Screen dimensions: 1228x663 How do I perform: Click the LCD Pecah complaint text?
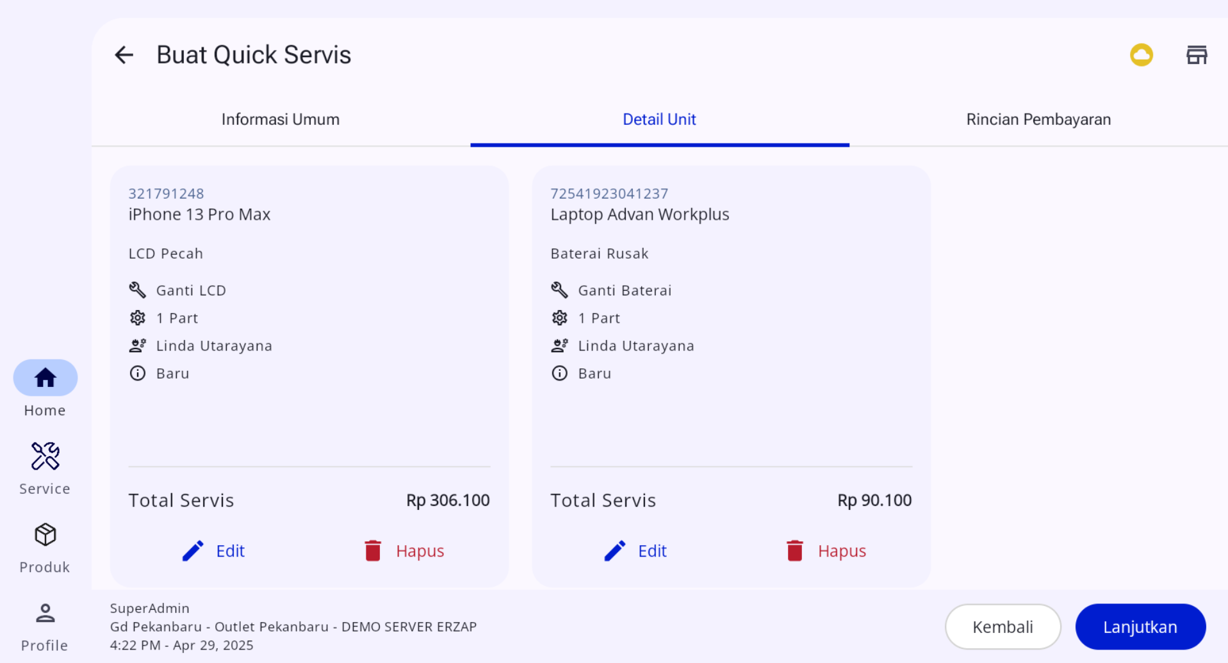pyautogui.click(x=166, y=254)
